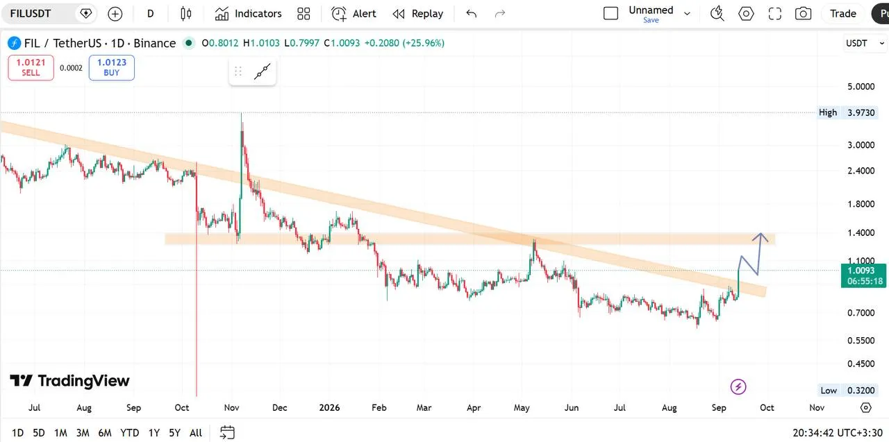The image size is (889, 442).
Task: Take a chart snapshot with camera icon
Action: (804, 14)
